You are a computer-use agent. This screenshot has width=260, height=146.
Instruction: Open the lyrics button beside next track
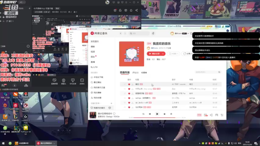tap(171, 114)
